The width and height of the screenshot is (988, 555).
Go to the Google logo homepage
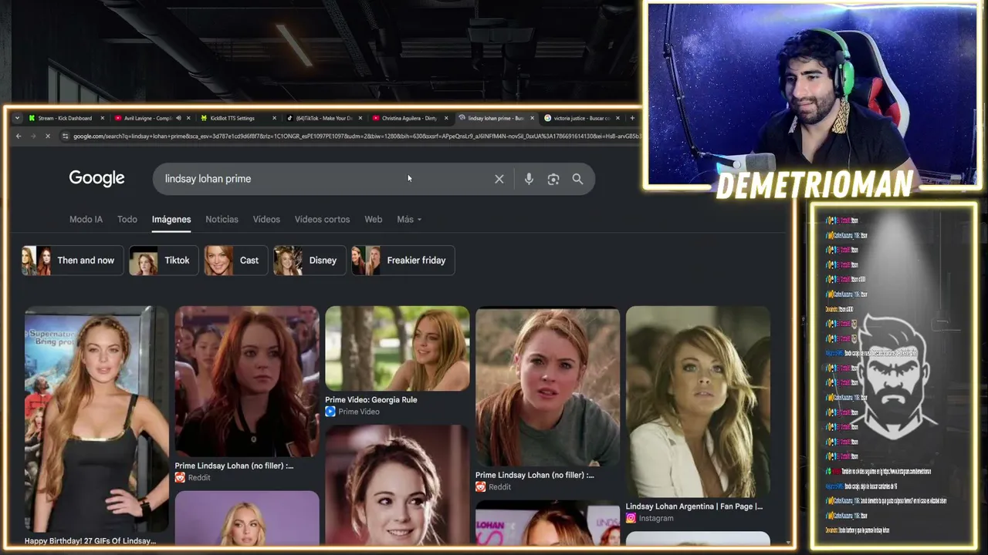point(96,178)
